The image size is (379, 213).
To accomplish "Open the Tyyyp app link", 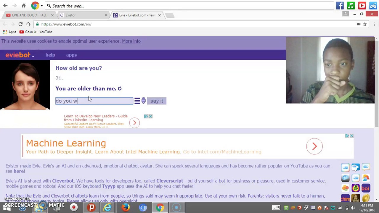I will pos(109,186).
